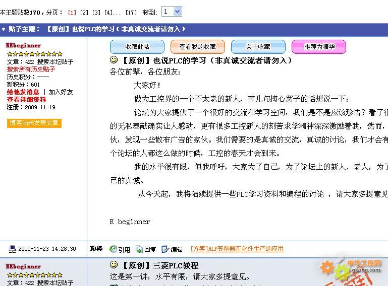Jump to last page 17
This screenshot has width=388, height=286.
pyautogui.click(x=131, y=12)
